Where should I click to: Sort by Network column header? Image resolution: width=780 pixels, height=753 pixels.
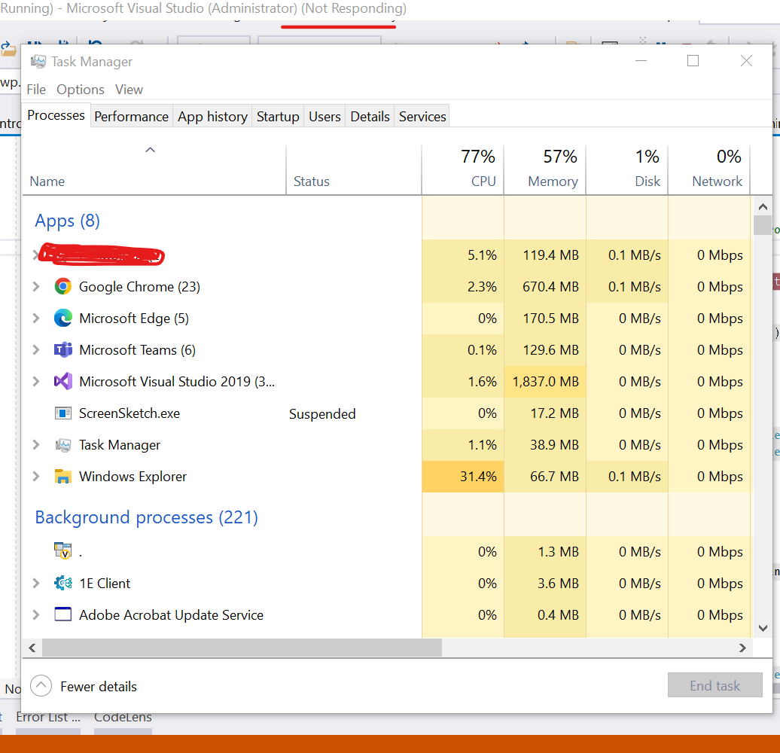[709, 169]
